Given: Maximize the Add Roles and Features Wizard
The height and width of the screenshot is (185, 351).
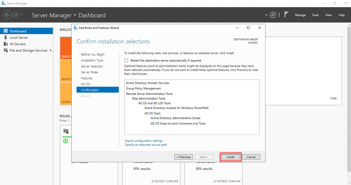Looking at the screenshot, I should pos(248,28).
